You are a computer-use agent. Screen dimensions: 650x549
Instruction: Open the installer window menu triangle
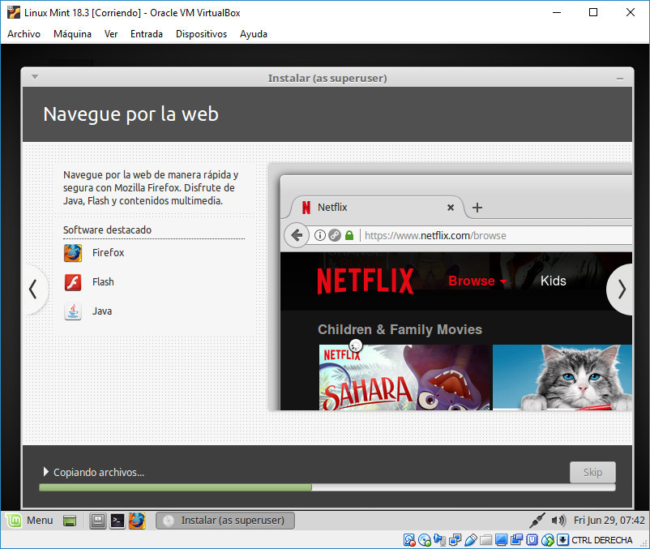coord(35,77)
